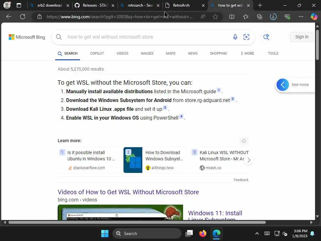Close the srb2 download tab
This screenshot has height=241, width=321.
click(68, 6)
